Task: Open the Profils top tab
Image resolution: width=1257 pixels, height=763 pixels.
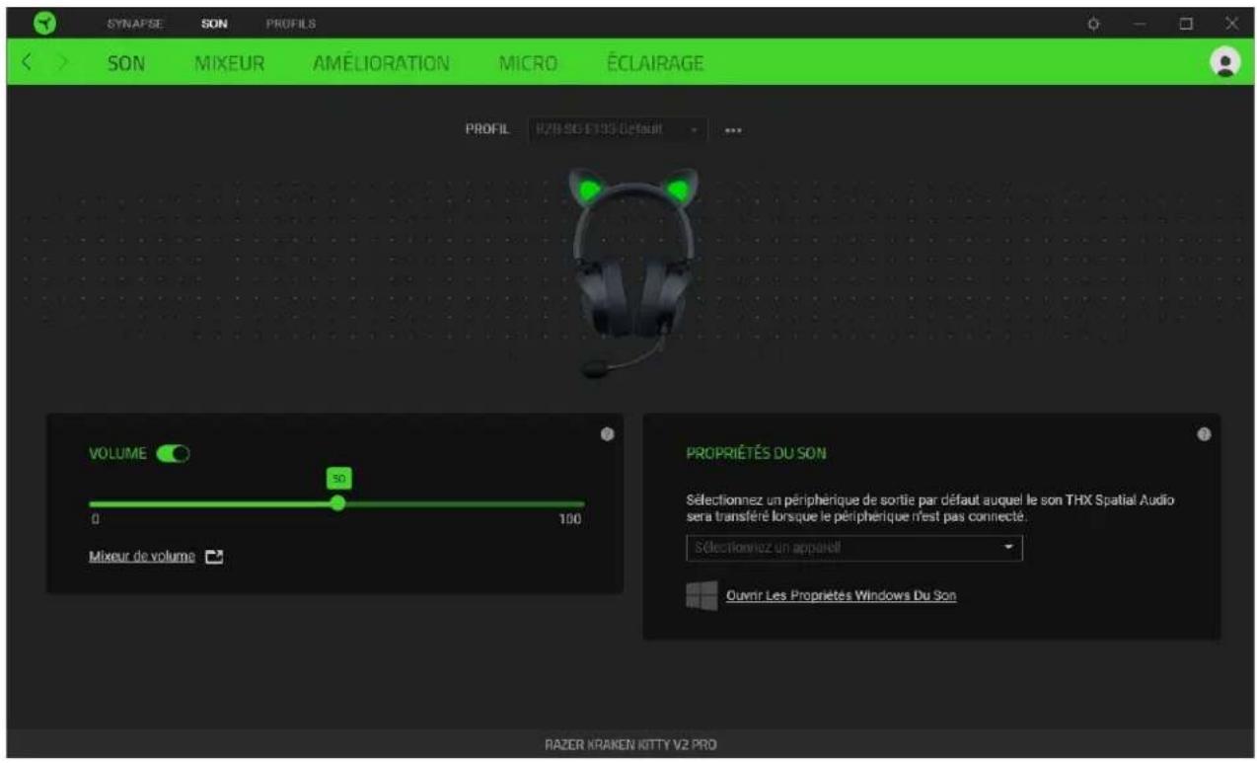Action: click(291, 22)
